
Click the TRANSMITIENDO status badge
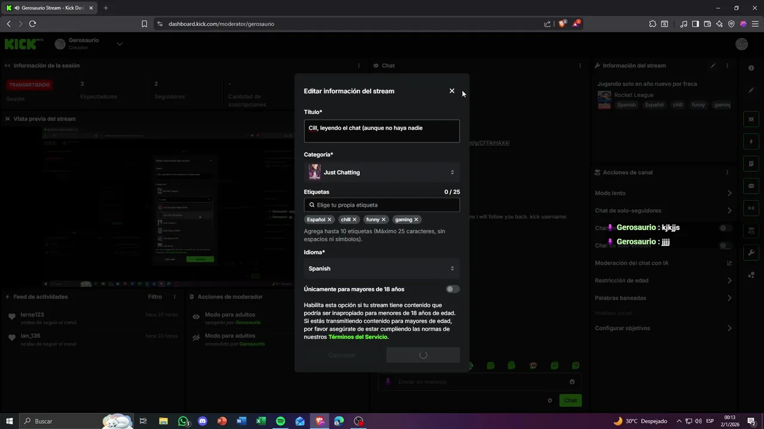(30, 85)
